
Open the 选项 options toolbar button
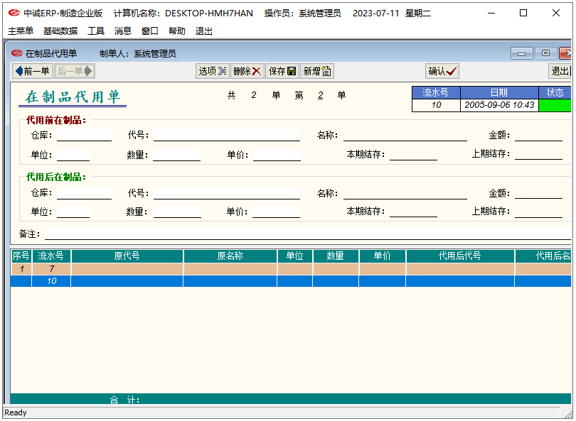click(x=213, y=71)
